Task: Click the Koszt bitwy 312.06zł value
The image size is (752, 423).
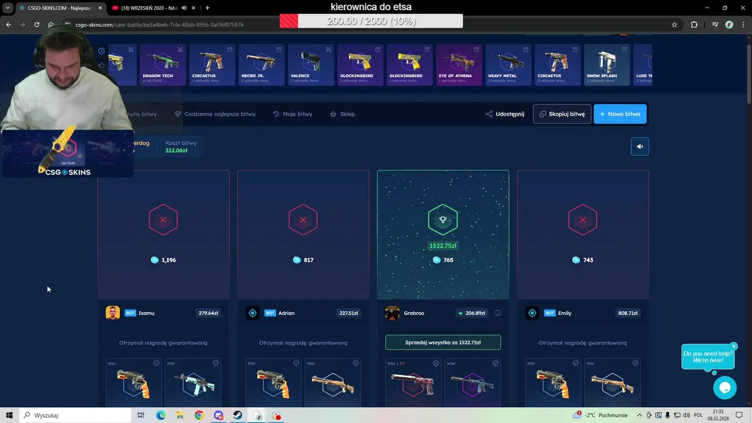Action: [x=176, y=150]
